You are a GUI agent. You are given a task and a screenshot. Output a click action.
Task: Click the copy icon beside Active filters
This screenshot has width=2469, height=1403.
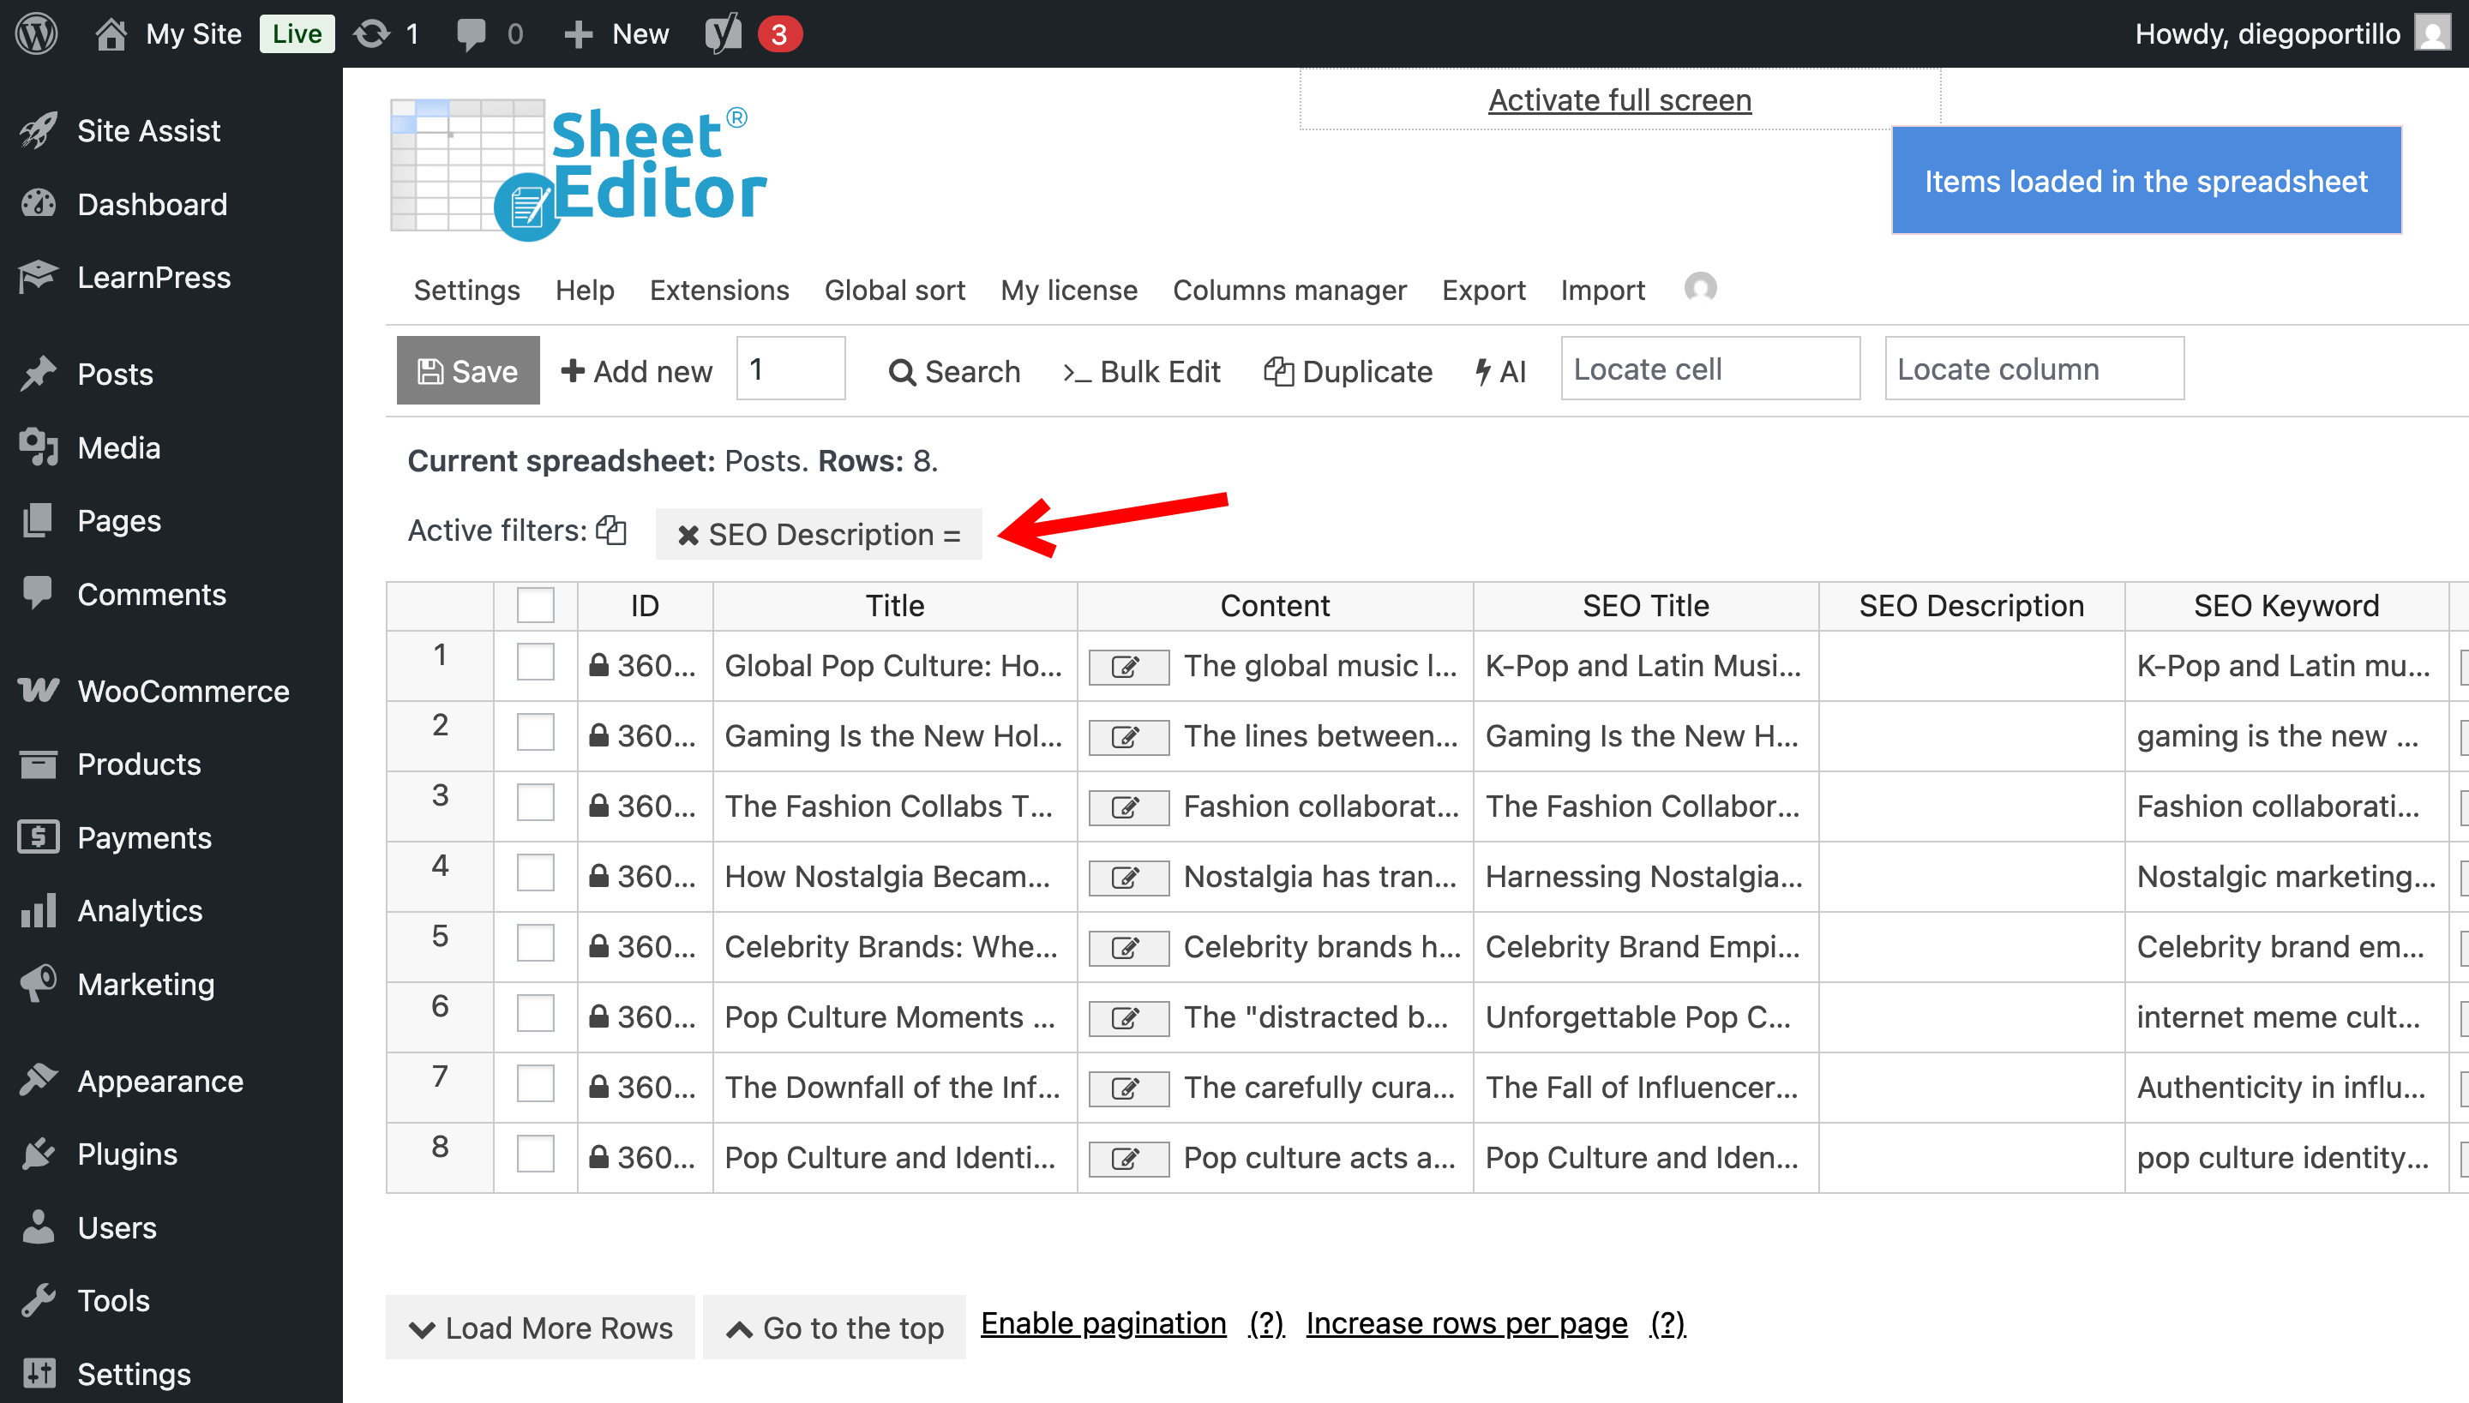point(611,530)
